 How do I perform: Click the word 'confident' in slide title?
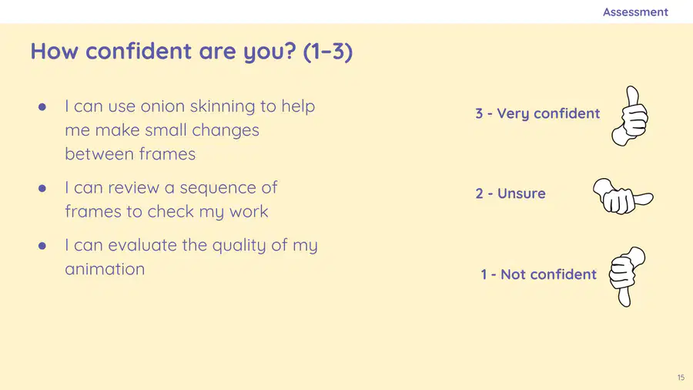139,51
